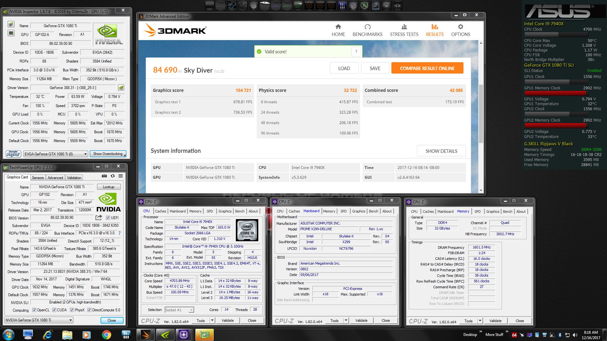
Task: Click LOAD button in 3DMark
Action: click(344, 68)
